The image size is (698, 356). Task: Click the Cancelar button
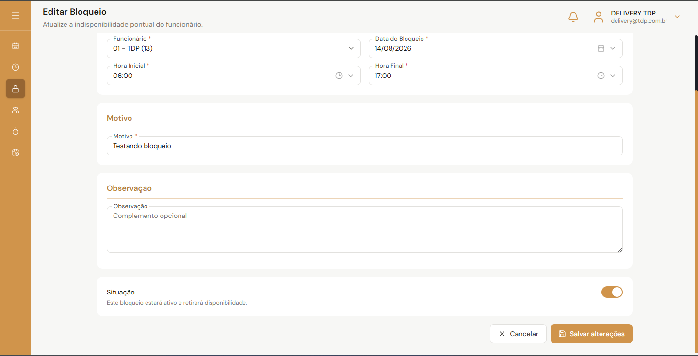click(518, 334)
